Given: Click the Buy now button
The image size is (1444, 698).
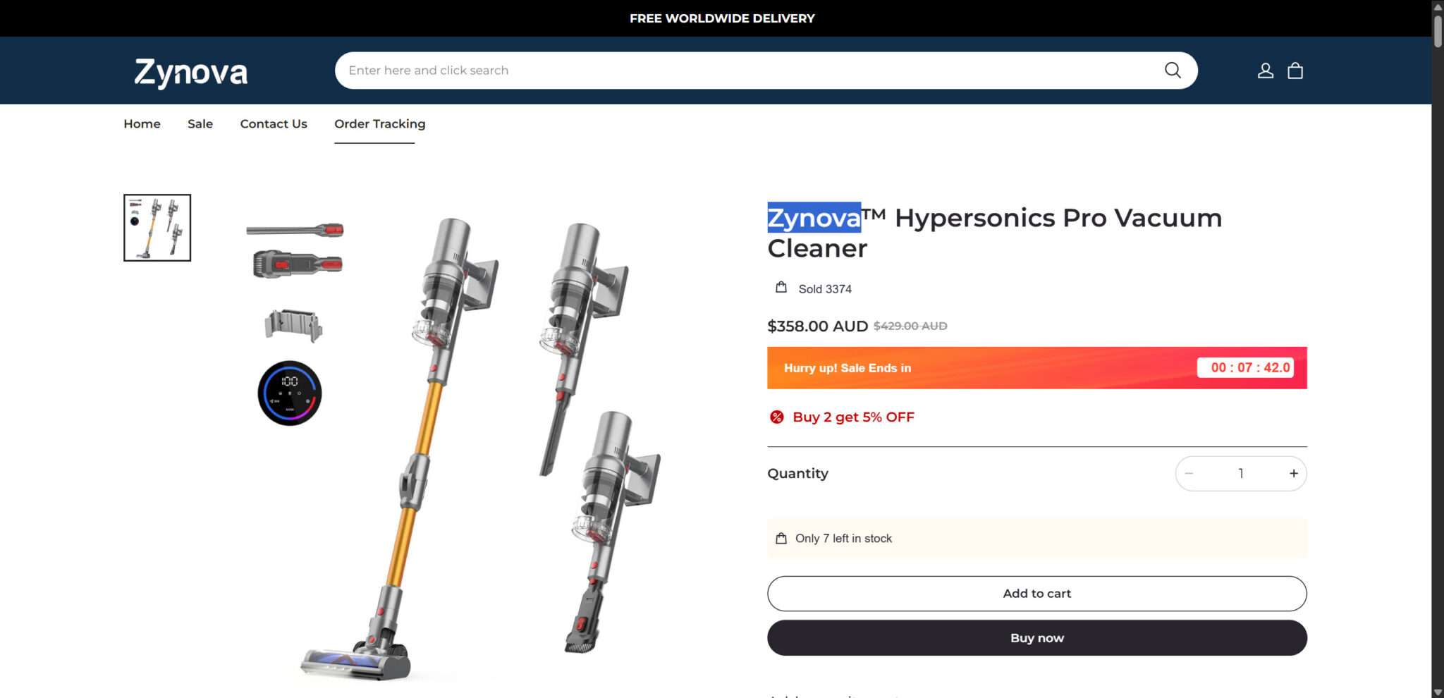Looking at the screenshot, I should coord(1036,638).
